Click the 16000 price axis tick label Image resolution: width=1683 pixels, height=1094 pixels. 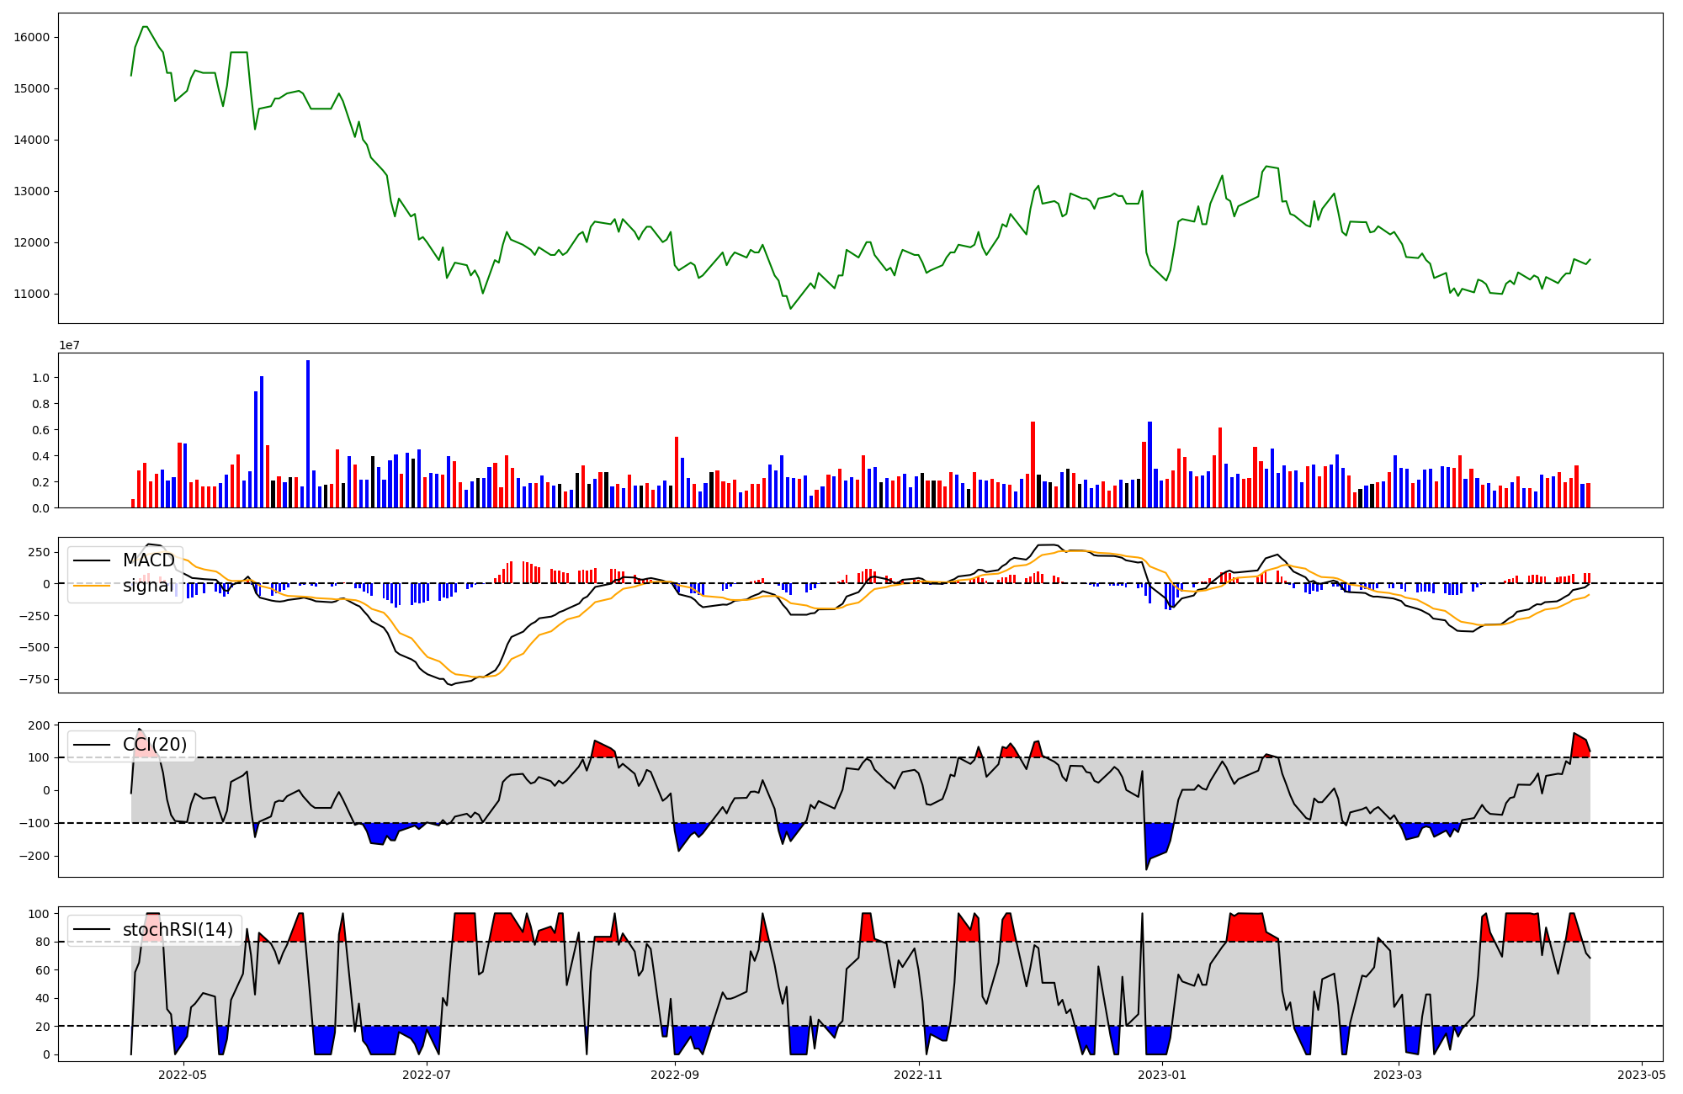[x=31, y=37]
